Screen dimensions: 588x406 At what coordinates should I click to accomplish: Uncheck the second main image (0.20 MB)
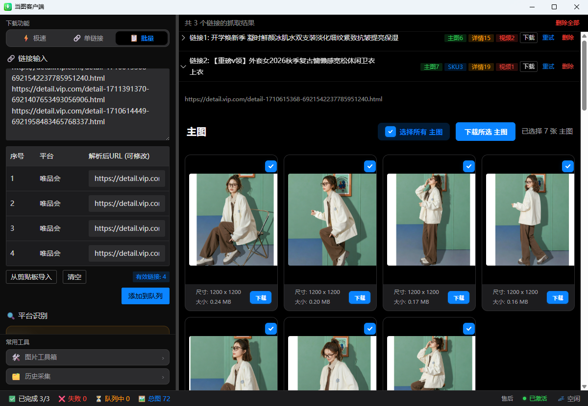[x=370, y=166]
